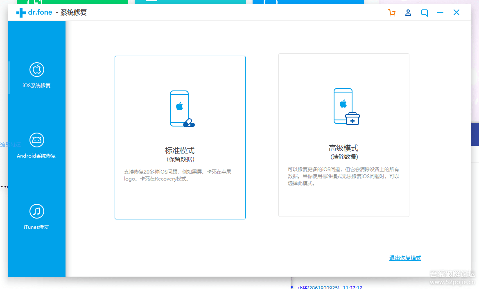Click the Android robot sidebar icon
This screenshot has height=289, width=479.
pyautogui.click(x=37, y=140)
